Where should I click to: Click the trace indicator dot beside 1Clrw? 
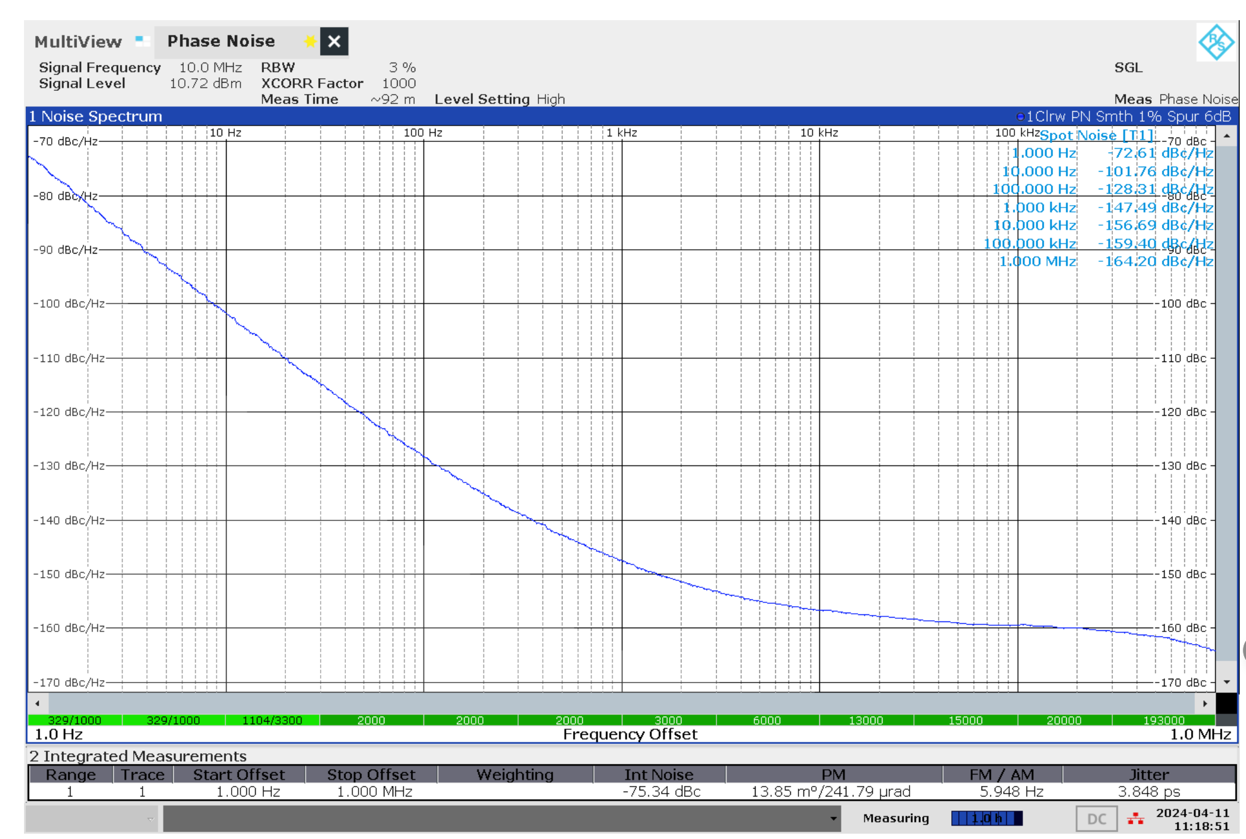pos(1020,117)
